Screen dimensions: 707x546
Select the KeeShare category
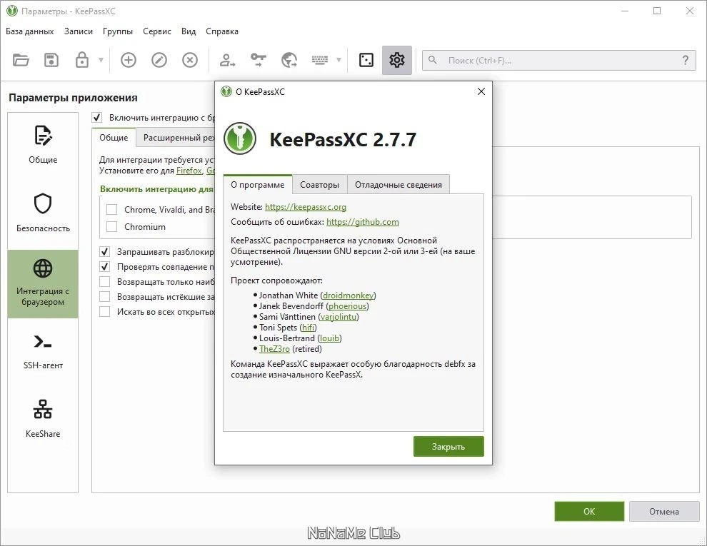(43, 420)
